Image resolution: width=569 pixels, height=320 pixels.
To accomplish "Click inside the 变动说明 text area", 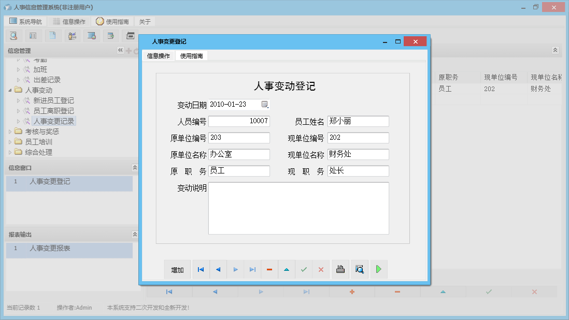I will tap(299, 210).
